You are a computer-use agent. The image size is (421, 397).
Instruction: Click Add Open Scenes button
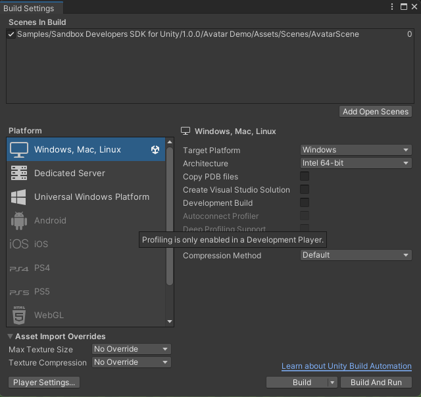(376, 112)
